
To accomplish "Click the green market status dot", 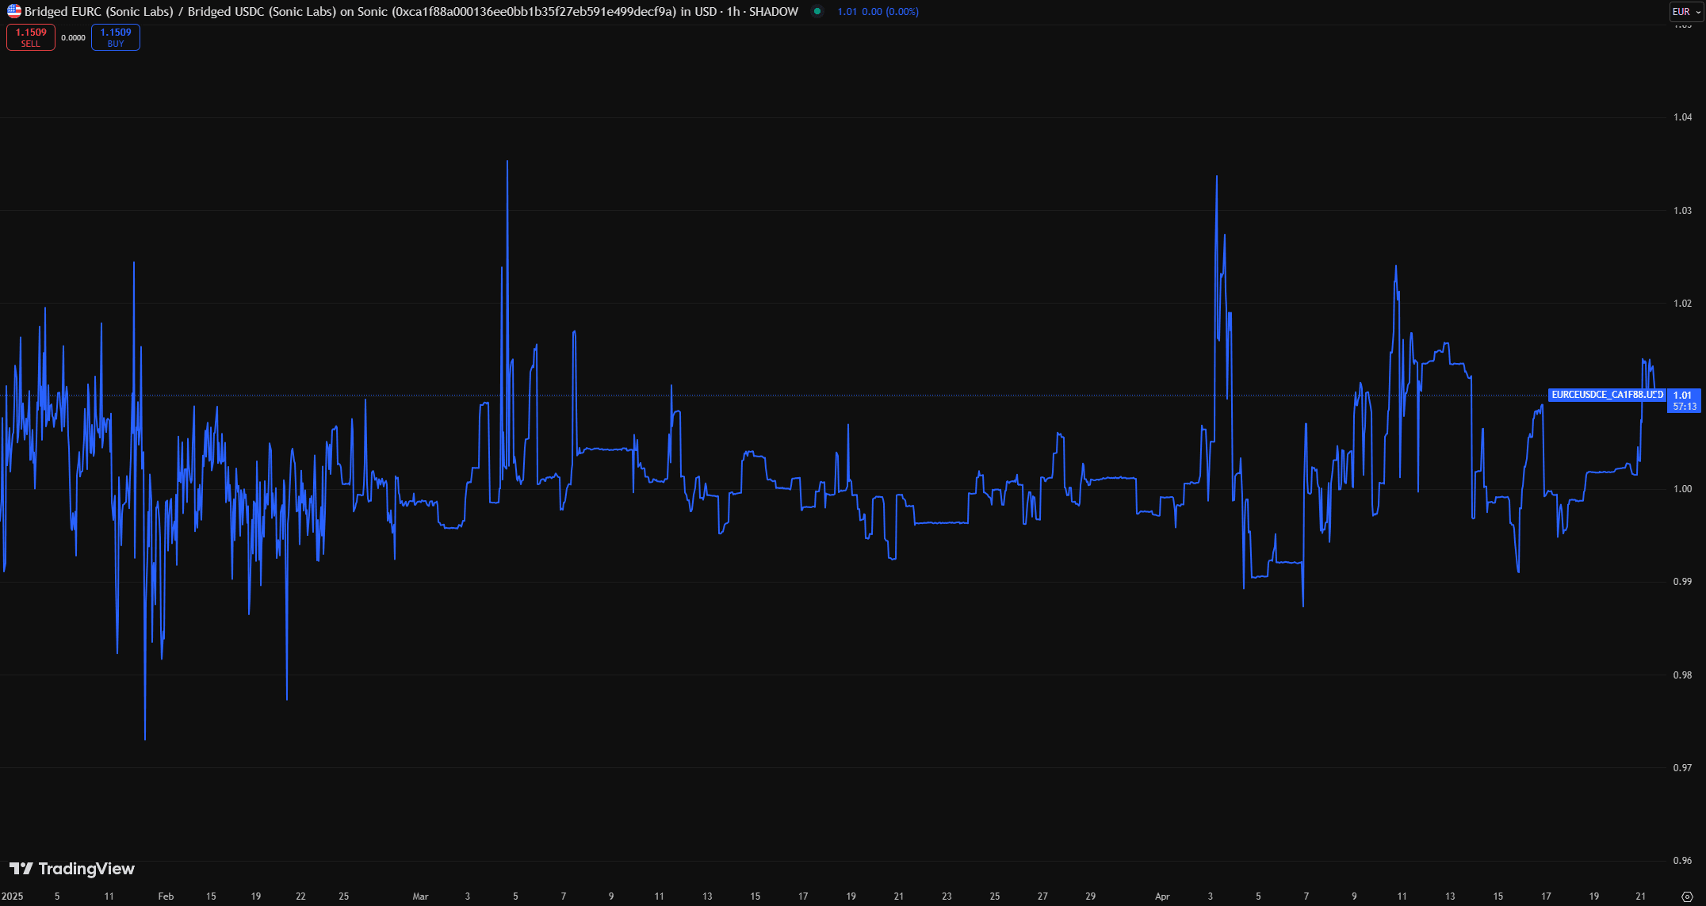I will pyautogui.click(x=817, y=12).
